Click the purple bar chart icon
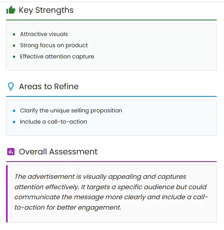The width and height of the screenshot is (224, 230). [11, 152]
